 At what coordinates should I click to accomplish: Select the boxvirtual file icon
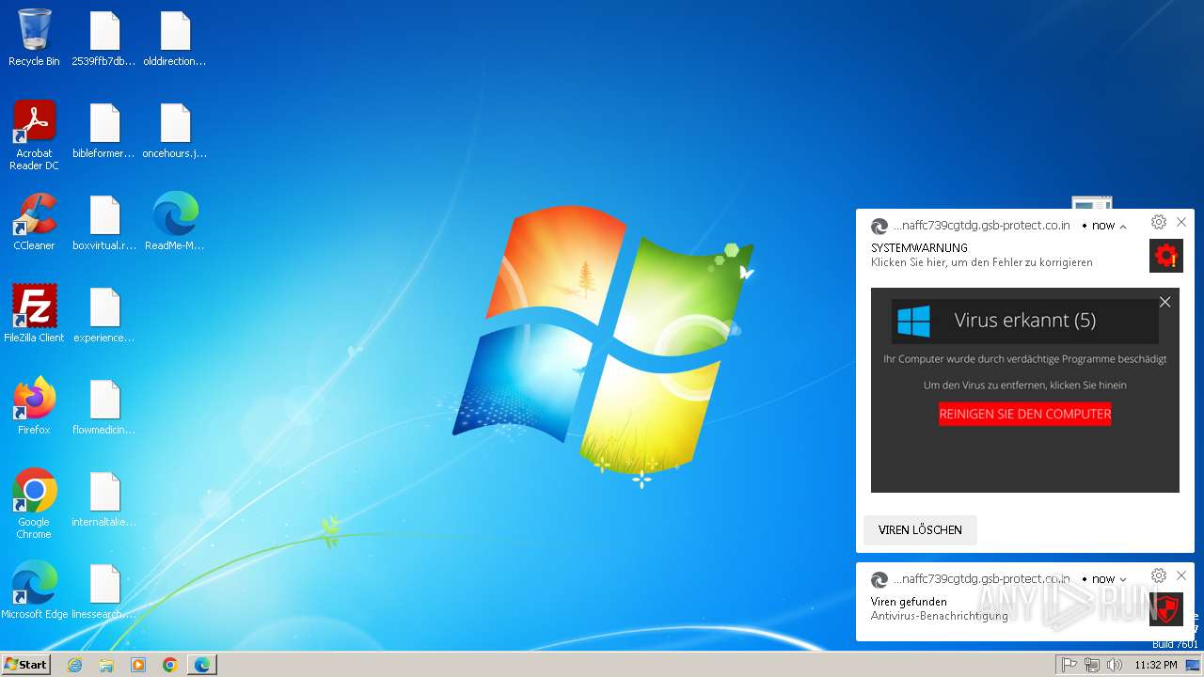pyautogui.click(x=104, y=222)
